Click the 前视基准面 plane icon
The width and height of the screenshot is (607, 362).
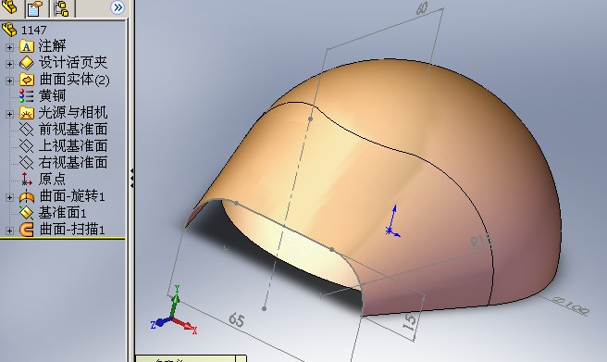[26, 130]
